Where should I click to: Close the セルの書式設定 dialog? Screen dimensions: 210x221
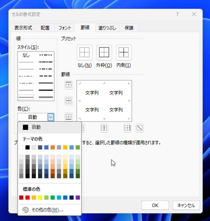pyautogui.click(x=194, y=14)
